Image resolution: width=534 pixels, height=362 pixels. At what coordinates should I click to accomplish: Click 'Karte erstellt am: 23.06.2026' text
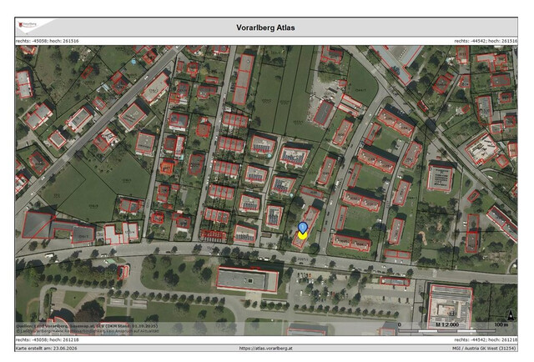[47, 349]
